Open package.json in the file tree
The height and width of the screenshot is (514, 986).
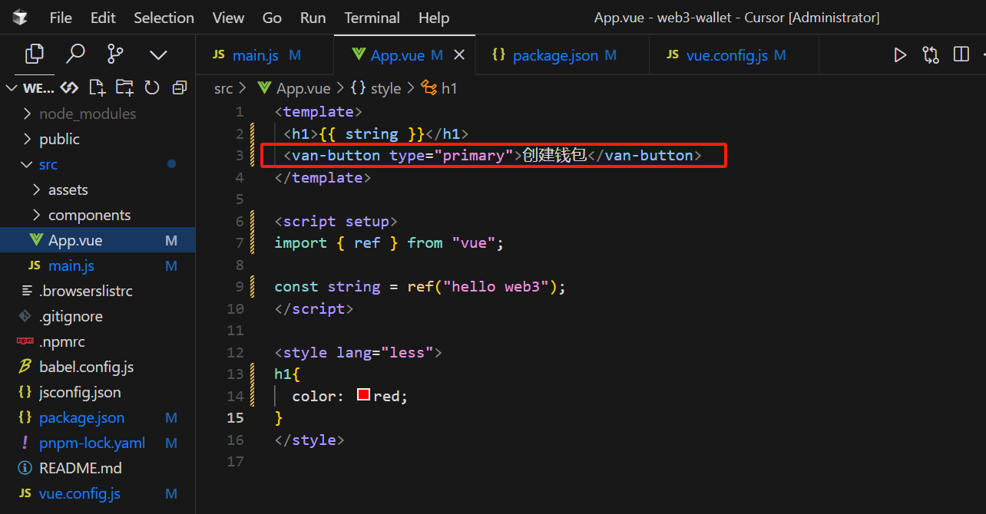[x=98, y=417]
